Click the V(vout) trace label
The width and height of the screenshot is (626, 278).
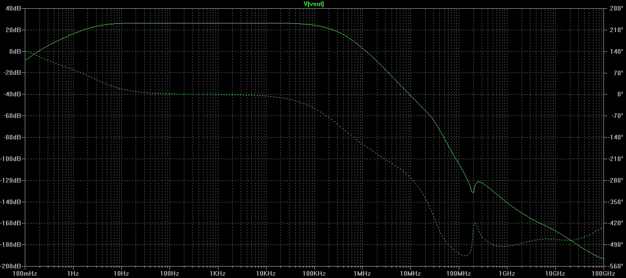(x=314, y=4)
